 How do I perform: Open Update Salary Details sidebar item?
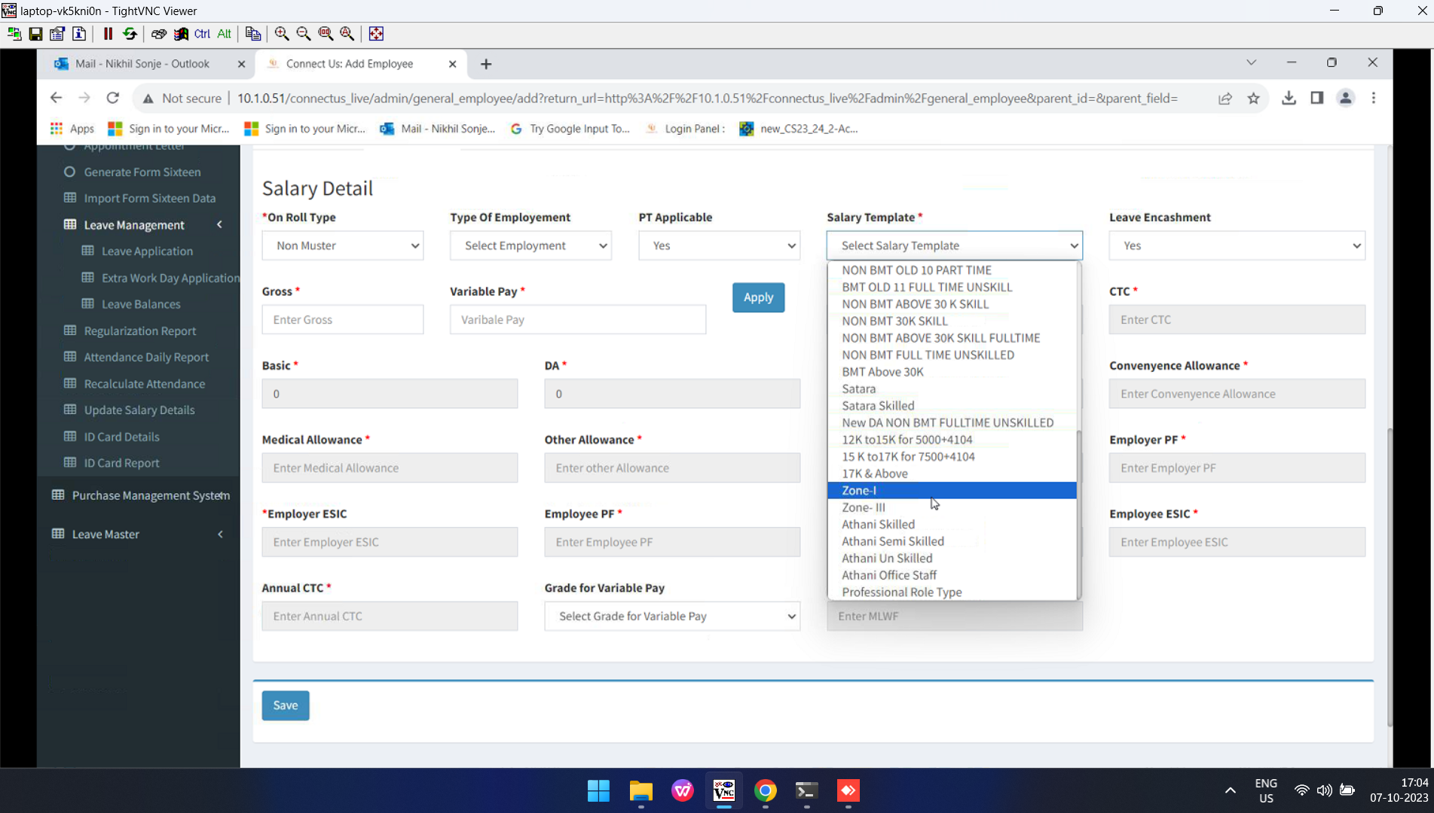(x=139, y=410)
